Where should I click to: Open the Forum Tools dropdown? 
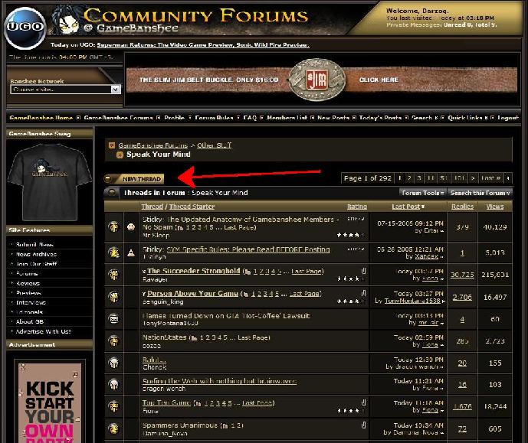(x=422, y=193)
